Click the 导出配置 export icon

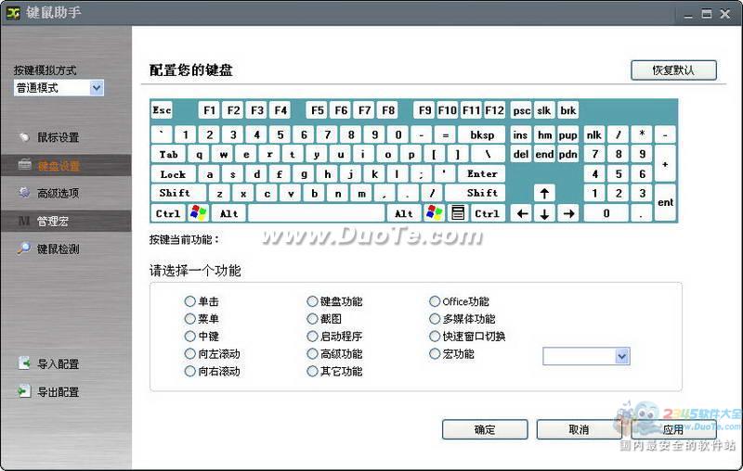point(23,391)
